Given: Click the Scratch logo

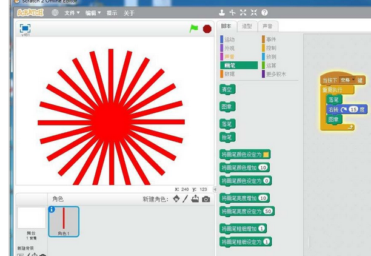Looking at the screenshot, I should point(30,13).
